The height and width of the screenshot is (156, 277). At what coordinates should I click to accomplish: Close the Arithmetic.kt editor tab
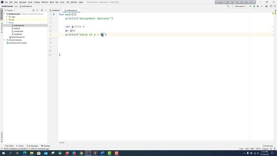(x=79, y=10)
